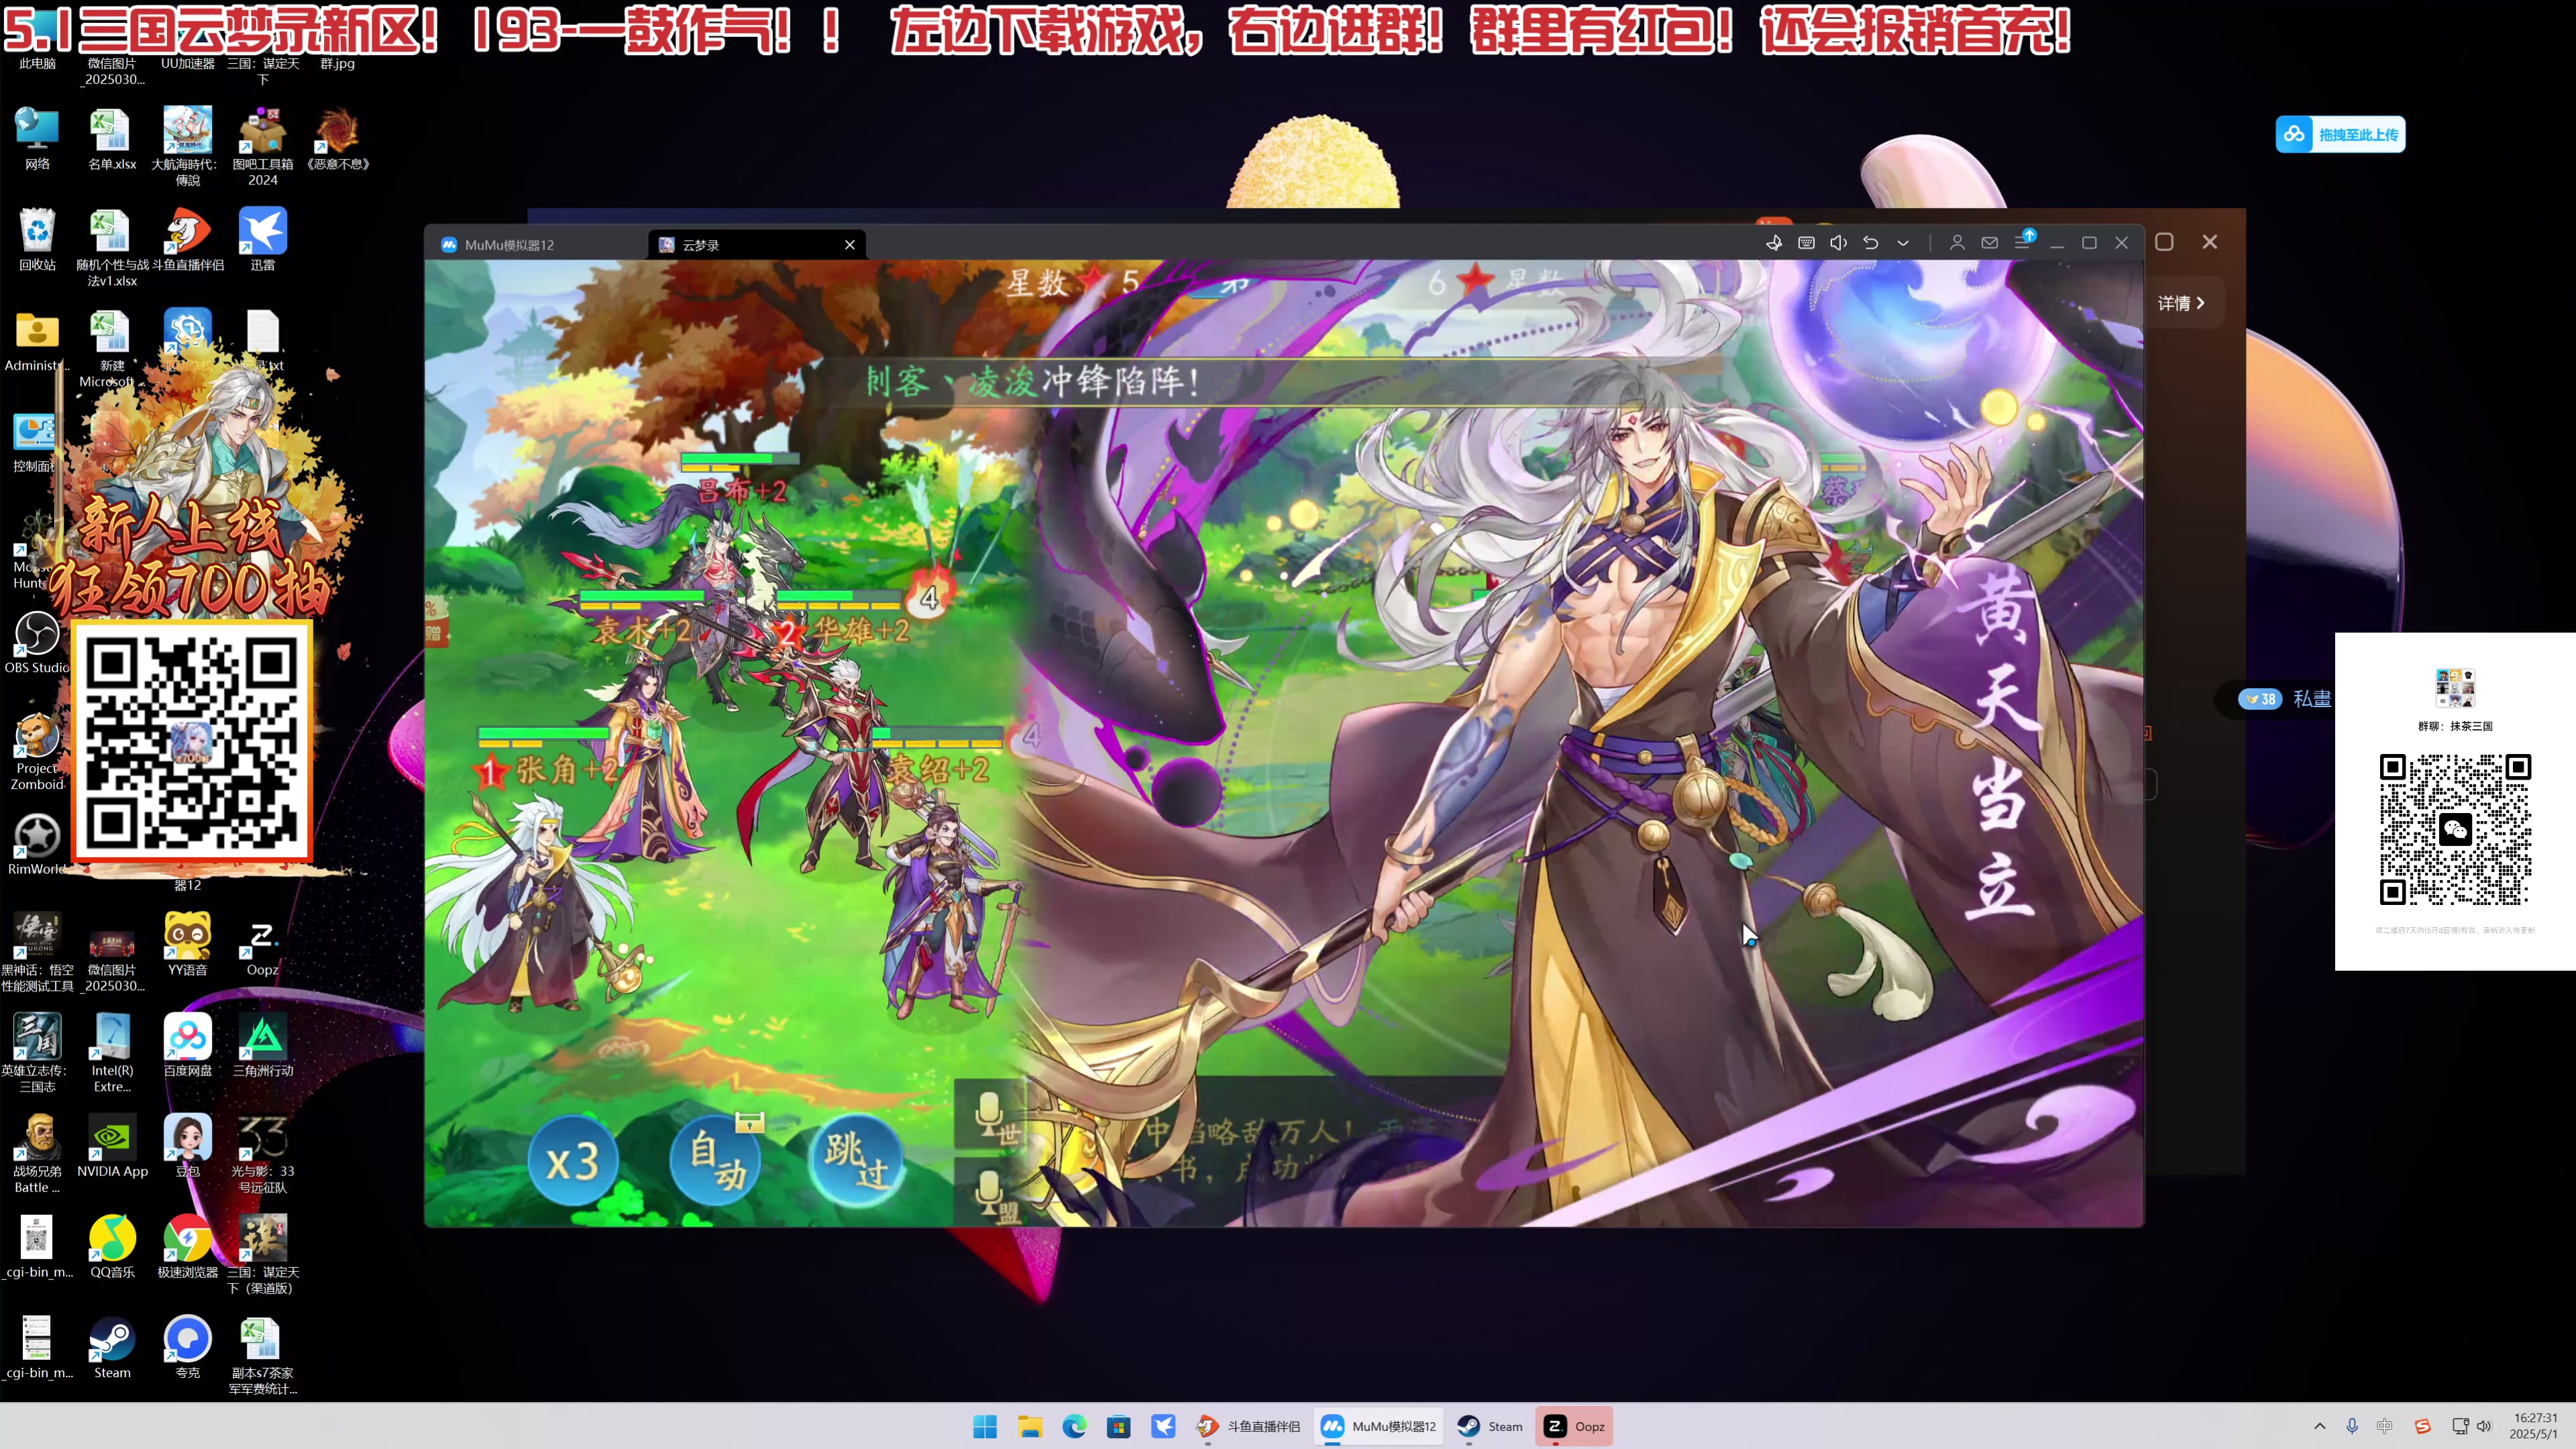
Task: Open the MuMu user account icon
Action: pyautogui.click(x=1957, y=243)
